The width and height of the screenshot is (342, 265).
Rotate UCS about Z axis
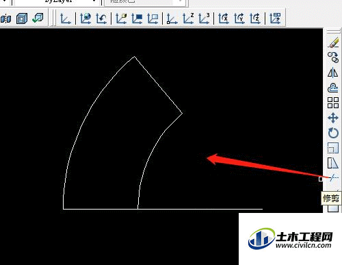[255, 18]
